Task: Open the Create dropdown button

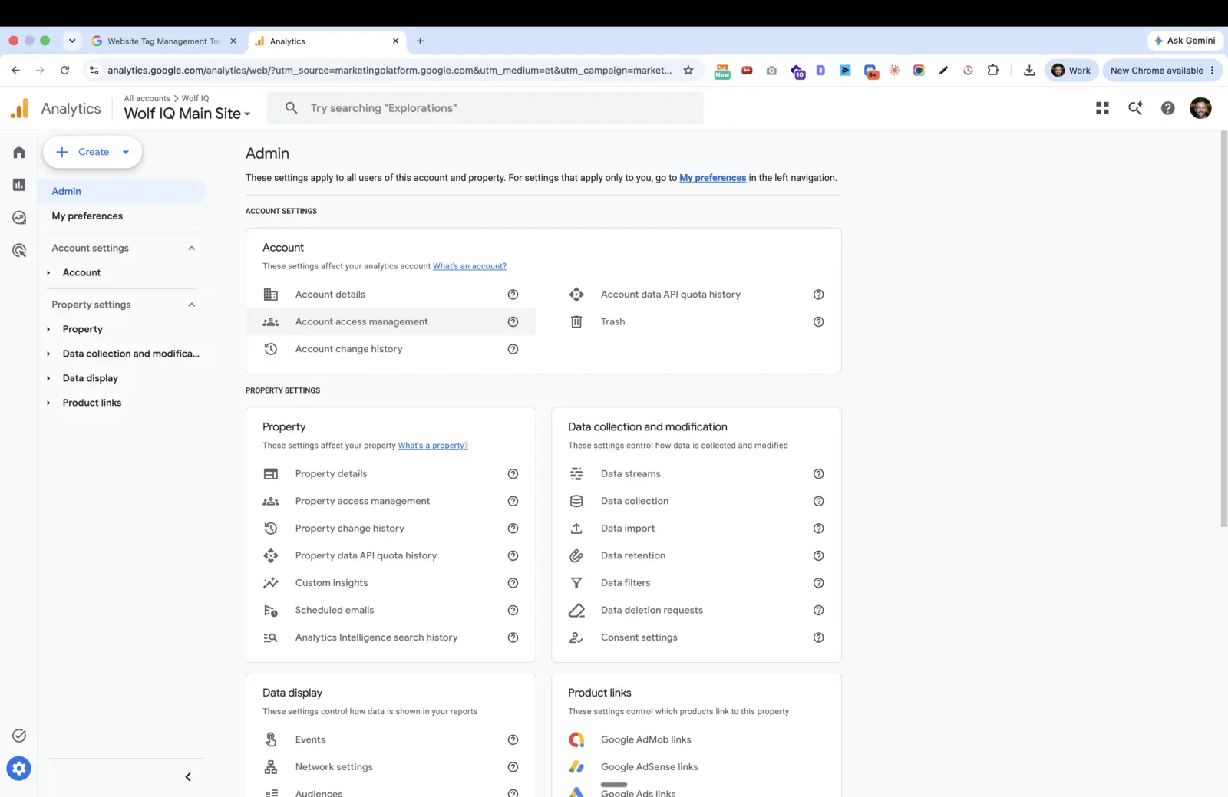Action: pyautogui.click(x=92, y=152)
